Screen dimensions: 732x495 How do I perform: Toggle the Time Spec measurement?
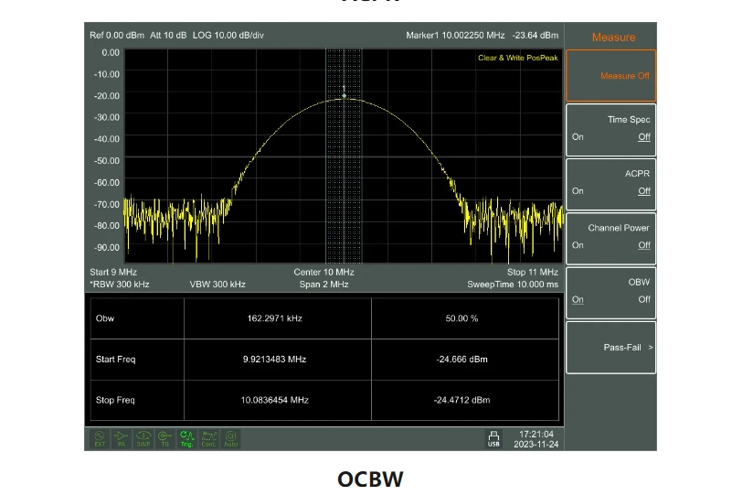[610, 129]
